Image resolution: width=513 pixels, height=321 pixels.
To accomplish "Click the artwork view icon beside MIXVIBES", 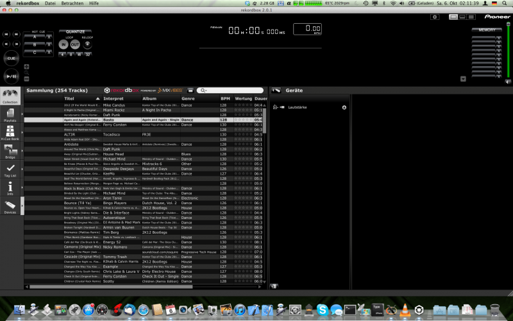I will [190, 91].
